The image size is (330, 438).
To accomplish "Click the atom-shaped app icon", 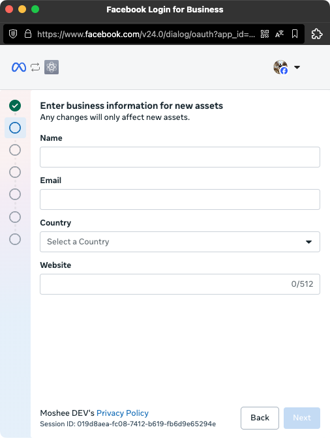I will pos(52,67).
